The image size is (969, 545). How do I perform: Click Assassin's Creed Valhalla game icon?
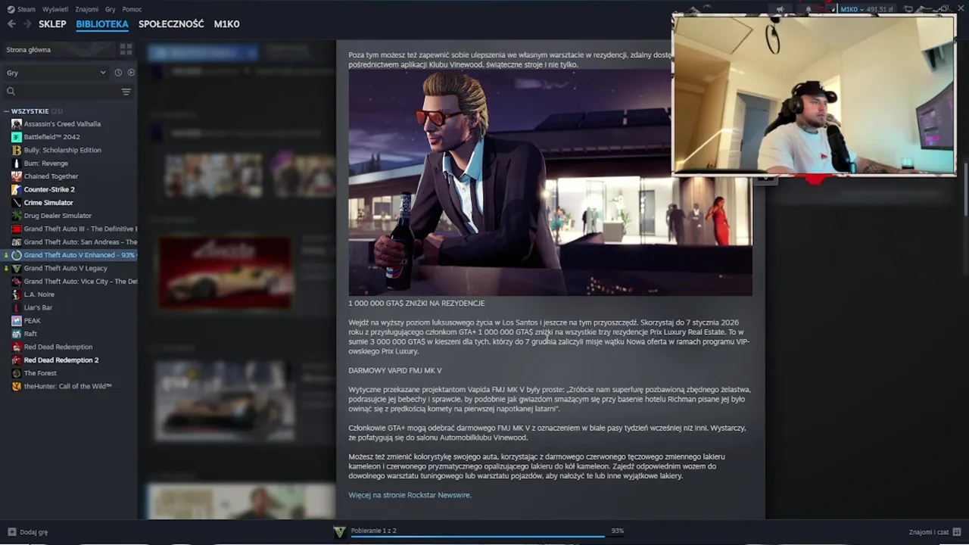pos(17,123)
